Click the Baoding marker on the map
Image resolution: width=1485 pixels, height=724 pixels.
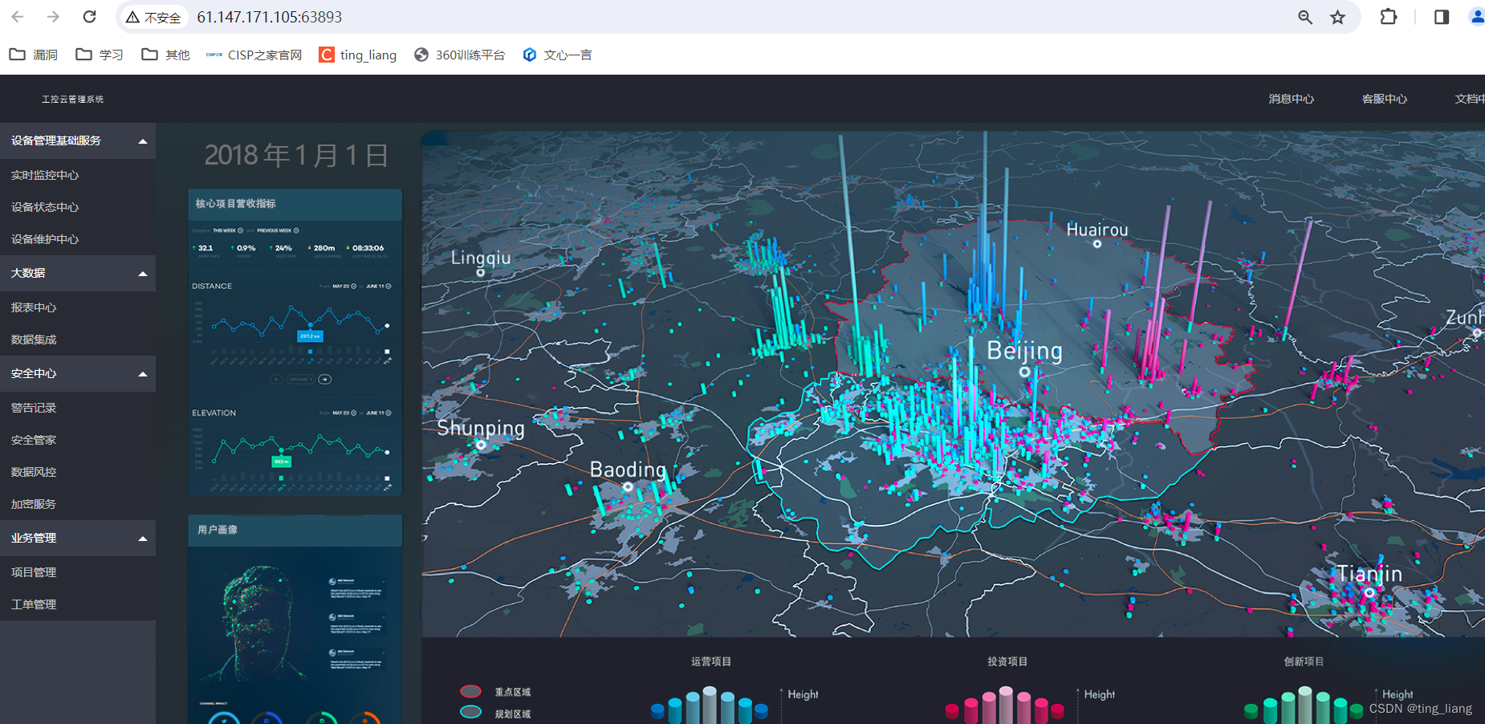click(x=628, y=486)
